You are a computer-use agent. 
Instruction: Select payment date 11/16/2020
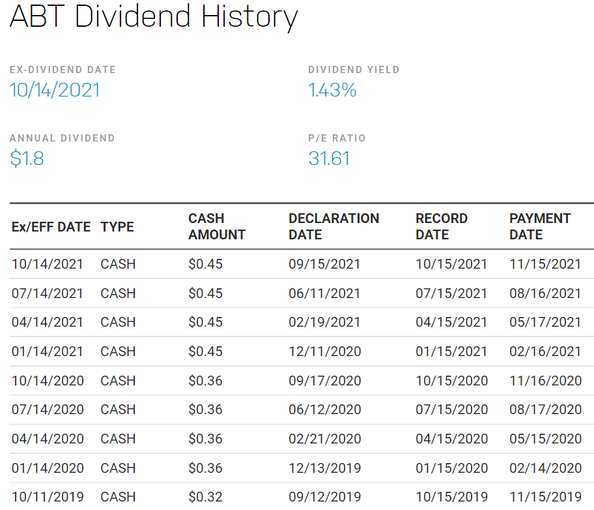pyautogui.click(x=546, y=381)
